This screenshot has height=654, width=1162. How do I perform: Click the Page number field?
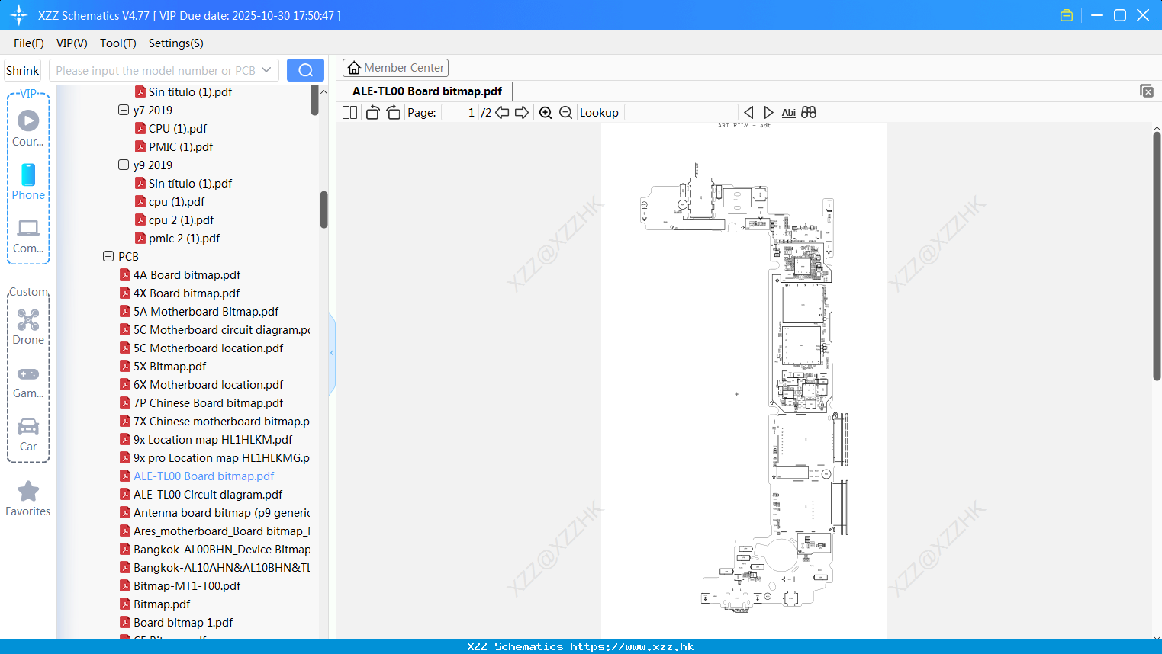pos(460,112)
